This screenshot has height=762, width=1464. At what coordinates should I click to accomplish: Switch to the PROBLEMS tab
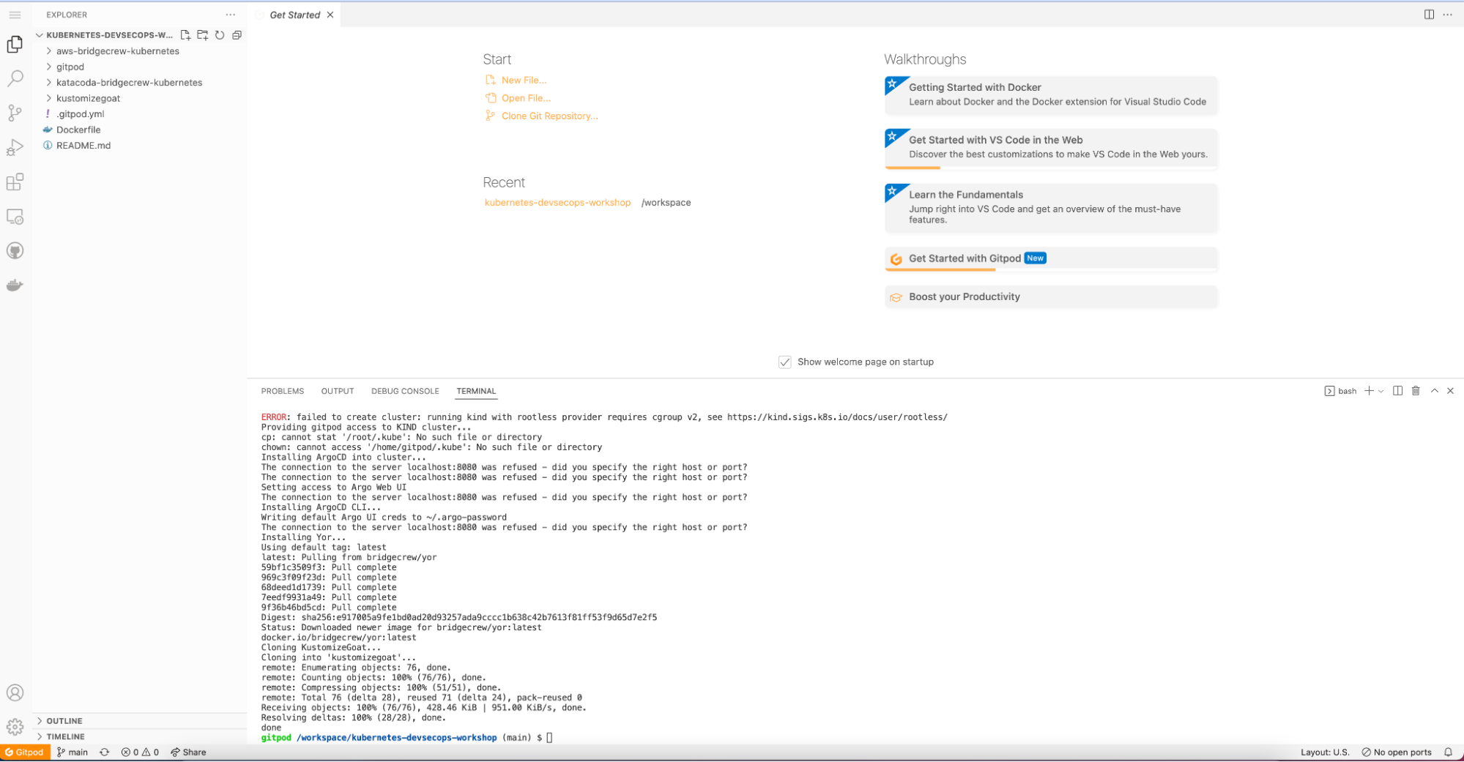(x=283, y=391)
